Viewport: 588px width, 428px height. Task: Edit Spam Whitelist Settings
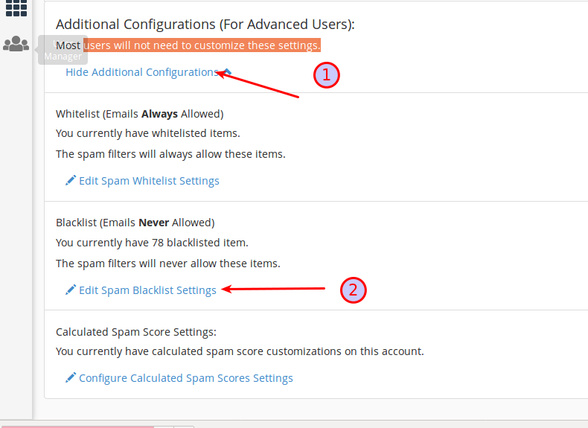point(149,181)
